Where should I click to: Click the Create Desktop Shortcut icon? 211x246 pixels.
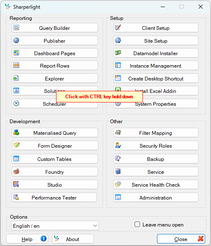(118, 78)
